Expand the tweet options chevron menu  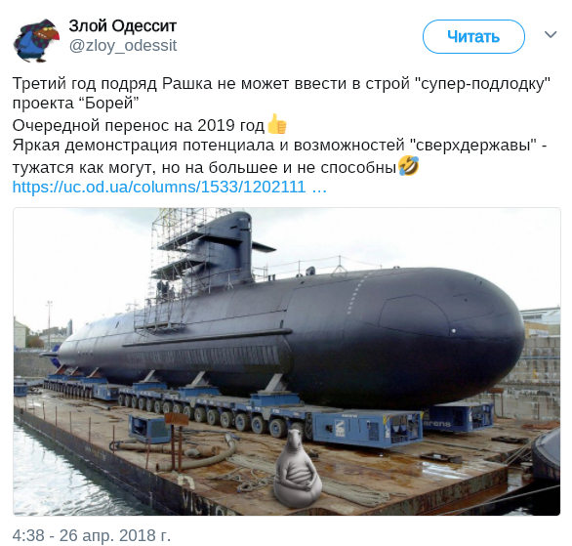[551, 34]
